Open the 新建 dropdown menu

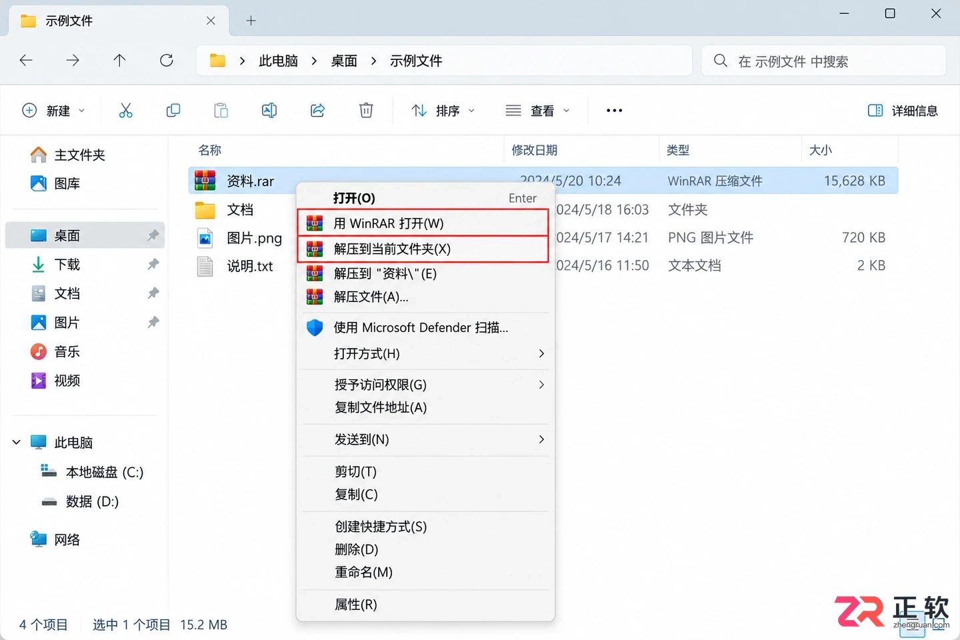click(x=53, y=111)
